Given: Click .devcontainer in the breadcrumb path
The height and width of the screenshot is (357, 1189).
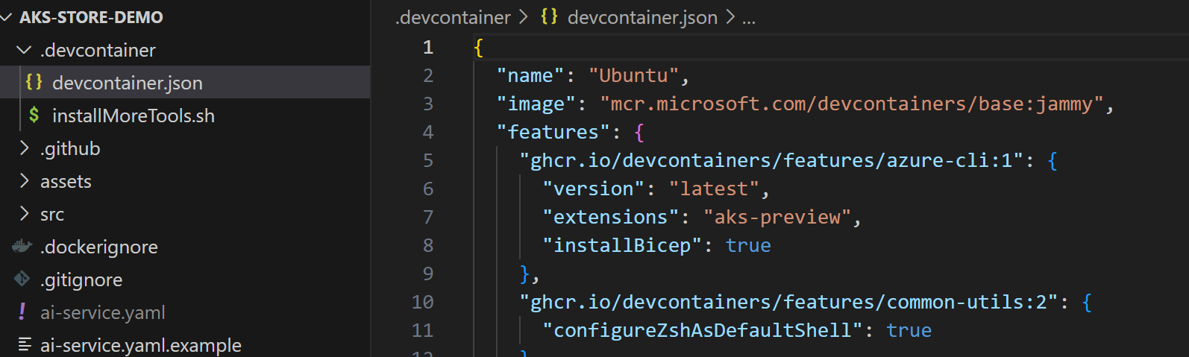Looking at the screenshot, I should click(x=453, y=17).
